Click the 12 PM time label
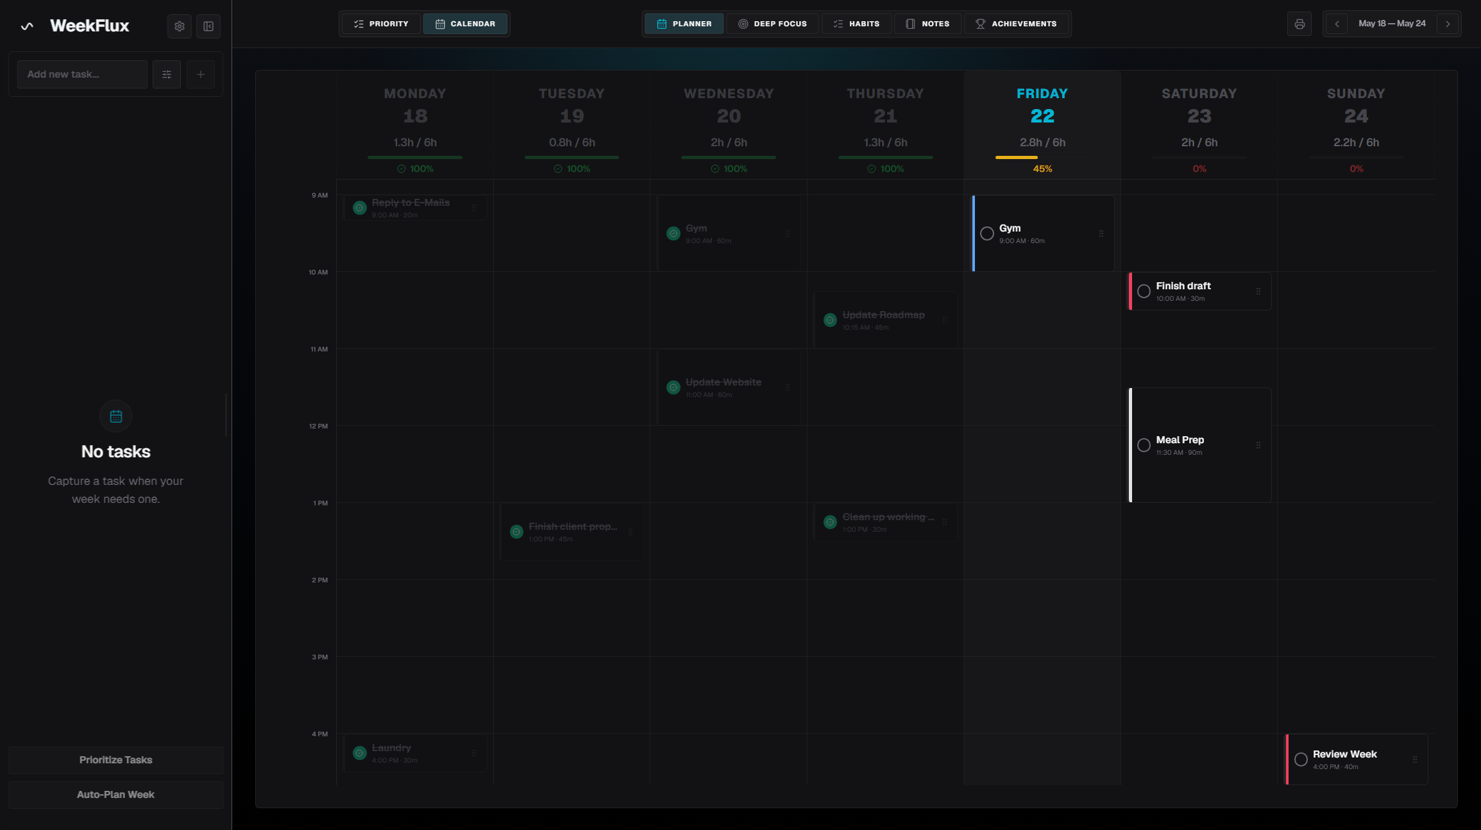 tap(318, 426)
